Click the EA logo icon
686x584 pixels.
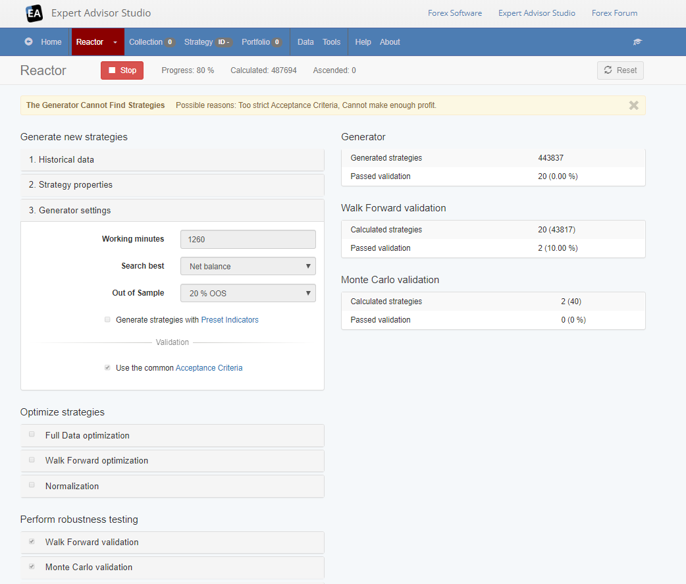coord(34,13)
